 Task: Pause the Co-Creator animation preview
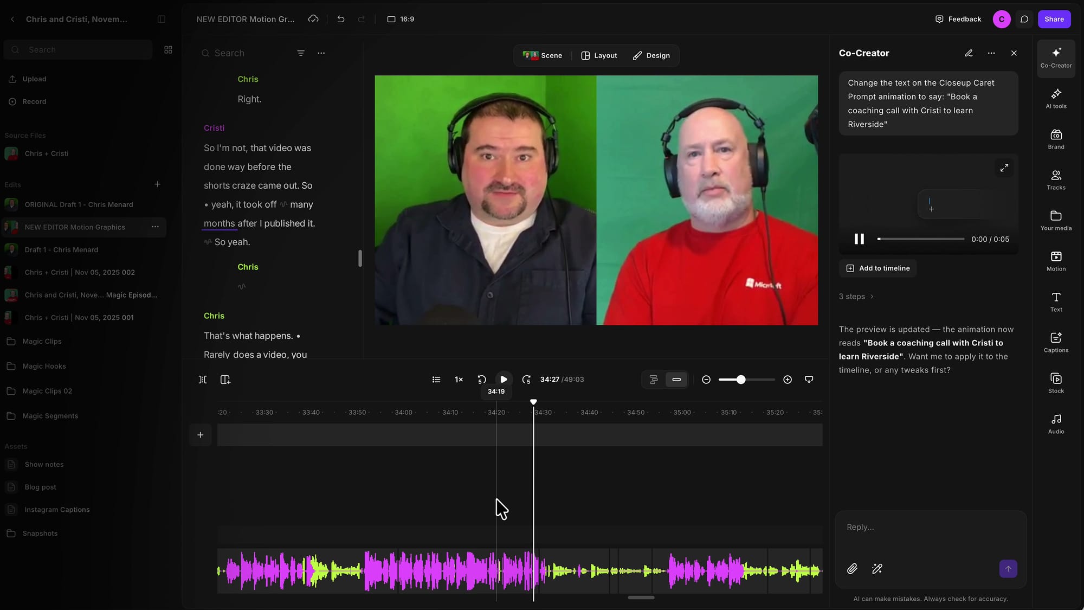coord(859,239)
